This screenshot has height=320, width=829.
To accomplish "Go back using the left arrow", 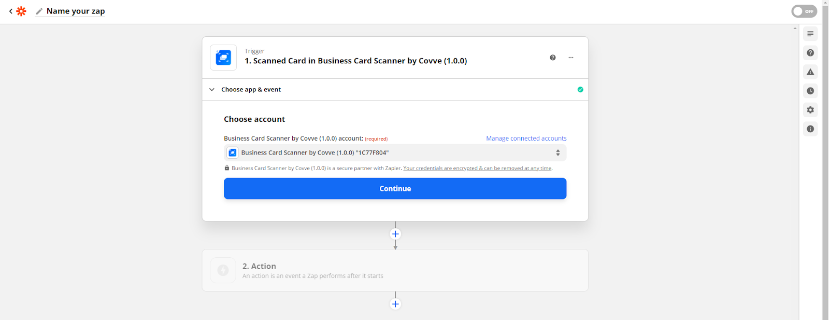I will click(10, 11).
